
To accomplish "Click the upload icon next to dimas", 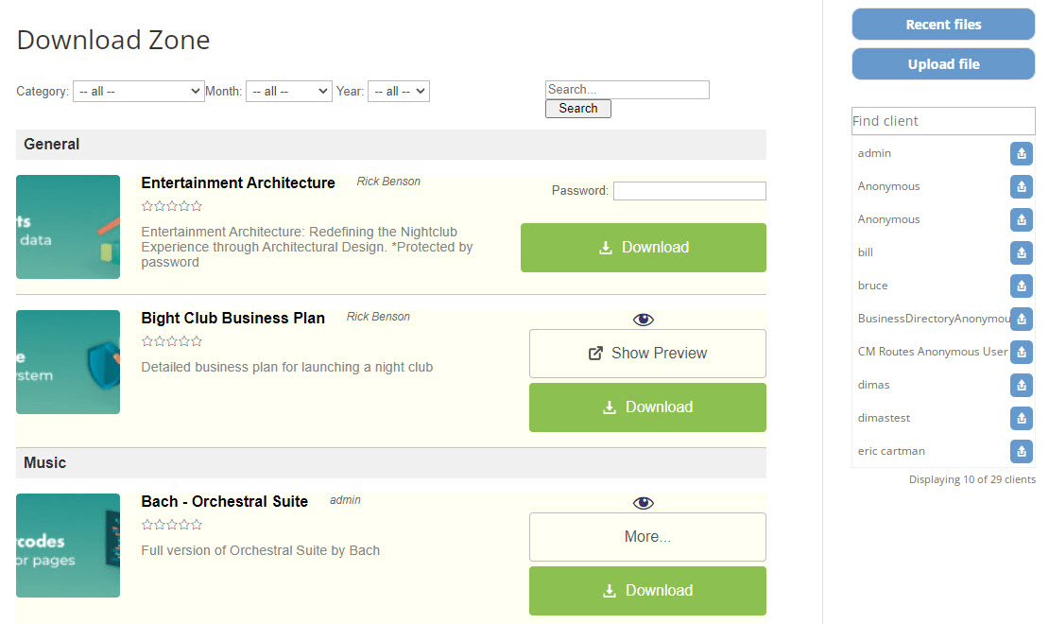I will (1021, 386).
